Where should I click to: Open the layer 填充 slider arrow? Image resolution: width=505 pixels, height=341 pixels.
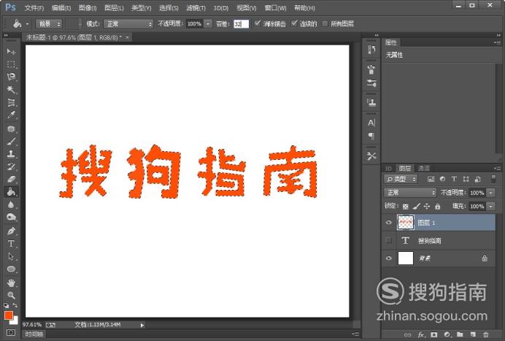point(491,206)
